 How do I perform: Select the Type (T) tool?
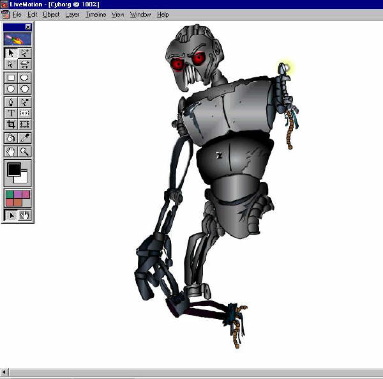click(11, 113)
